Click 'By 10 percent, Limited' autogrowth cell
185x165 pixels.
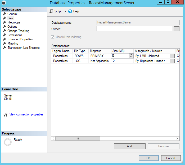(152, 61)
